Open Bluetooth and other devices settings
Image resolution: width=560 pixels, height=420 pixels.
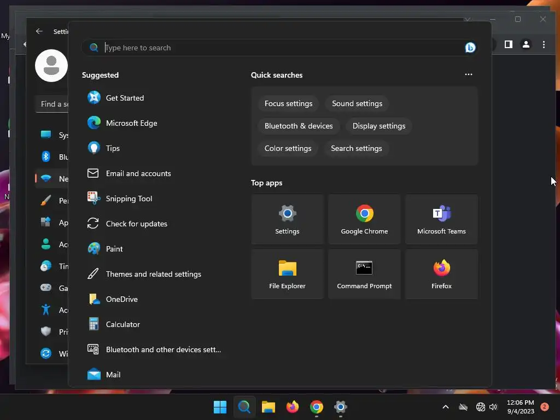pyautogui.click(x=154, y=349)
